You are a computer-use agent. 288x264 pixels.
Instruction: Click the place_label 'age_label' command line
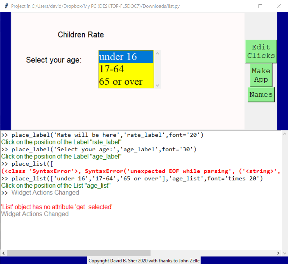coord(99,149)
